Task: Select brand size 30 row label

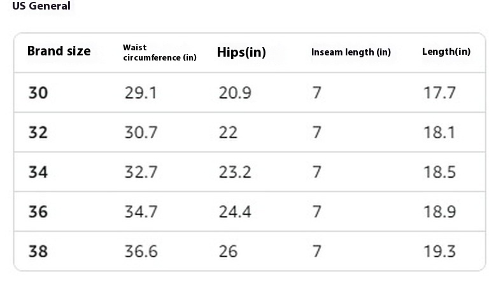Action: coord(38,93)
